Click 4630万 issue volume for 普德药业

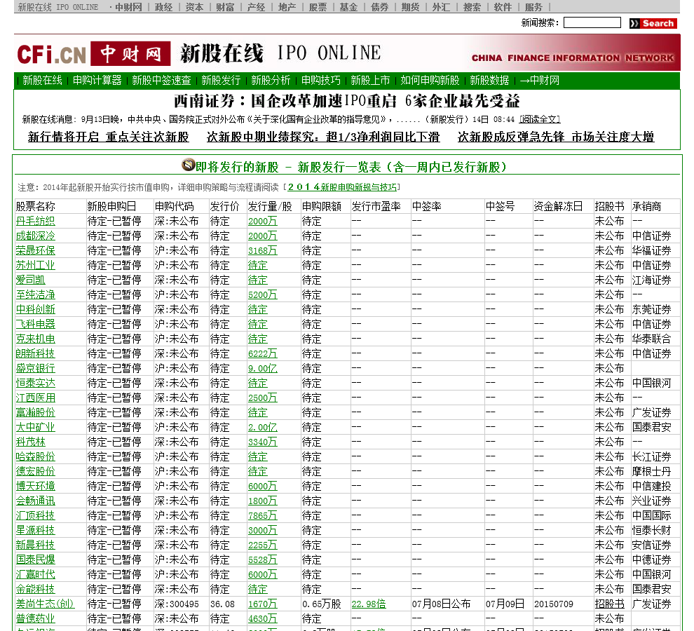pos(262,618)
